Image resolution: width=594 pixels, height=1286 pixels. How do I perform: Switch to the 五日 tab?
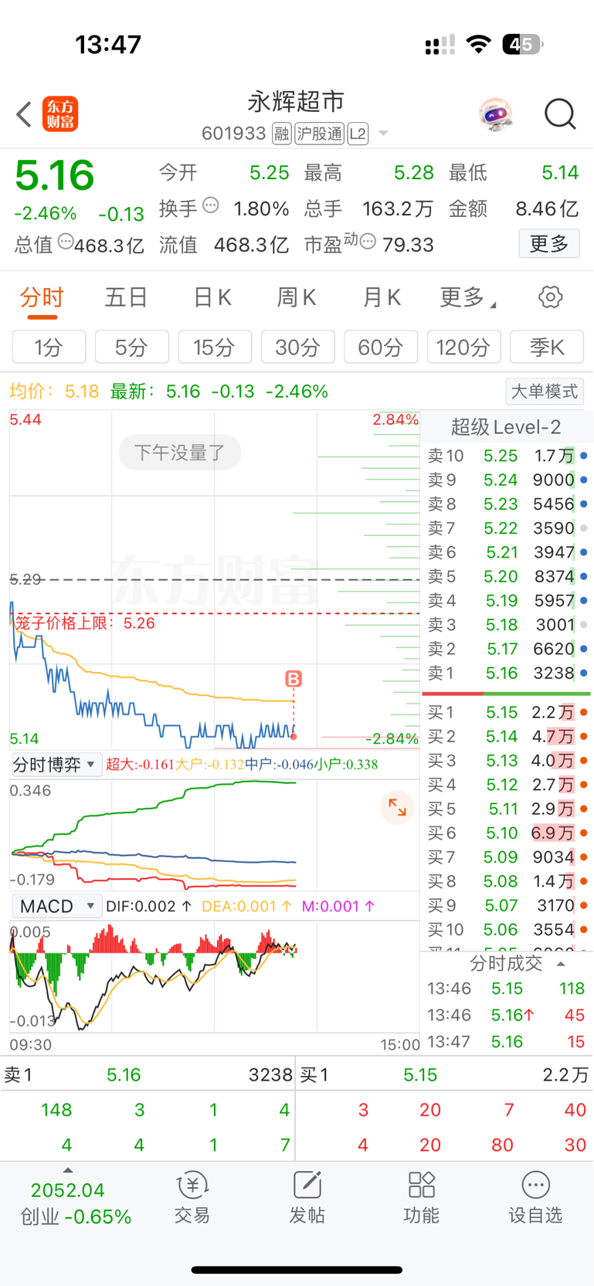[x=127, y=297]
